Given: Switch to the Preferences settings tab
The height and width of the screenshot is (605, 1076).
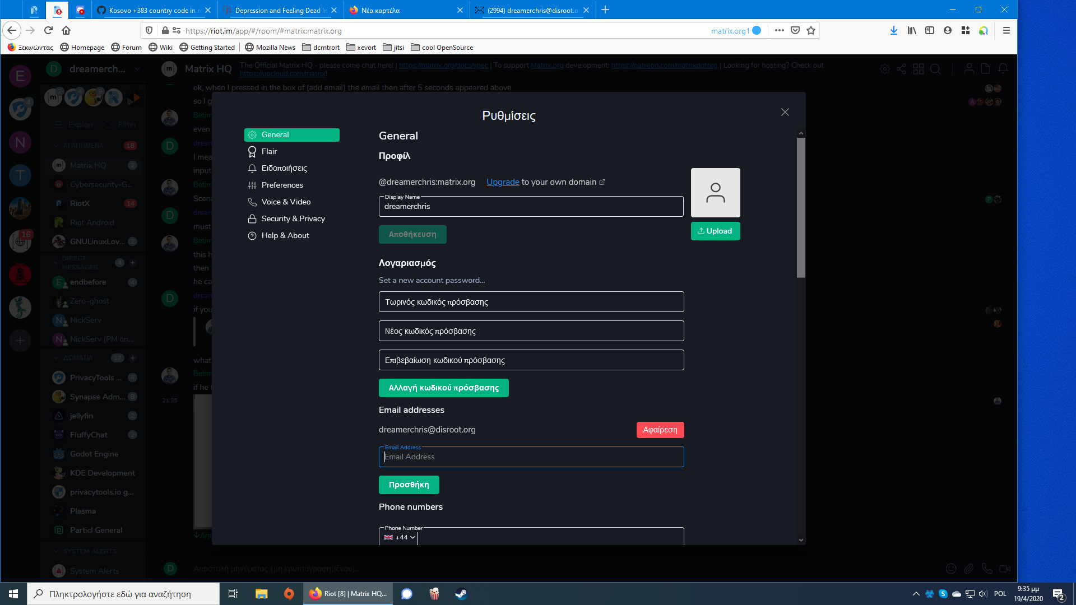Looking at the screenshot, I should (x=282, y=185).
